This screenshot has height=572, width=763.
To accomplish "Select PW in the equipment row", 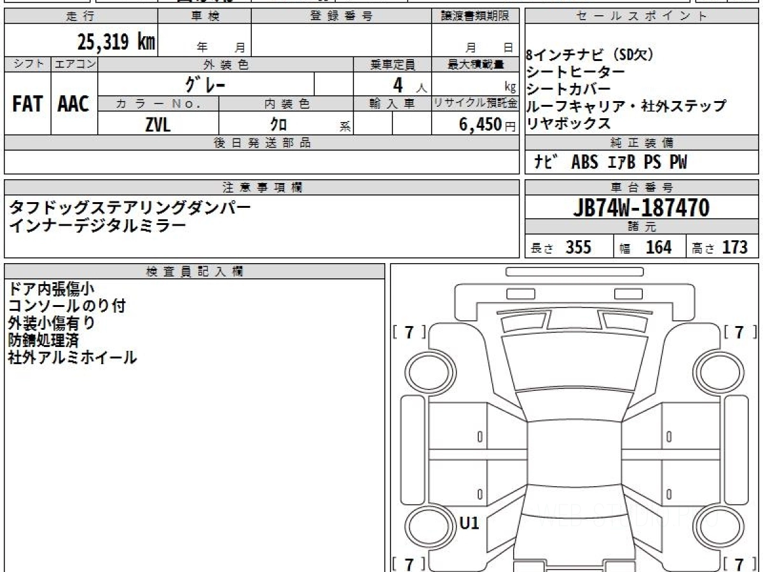I will click(x=678, y=163).
